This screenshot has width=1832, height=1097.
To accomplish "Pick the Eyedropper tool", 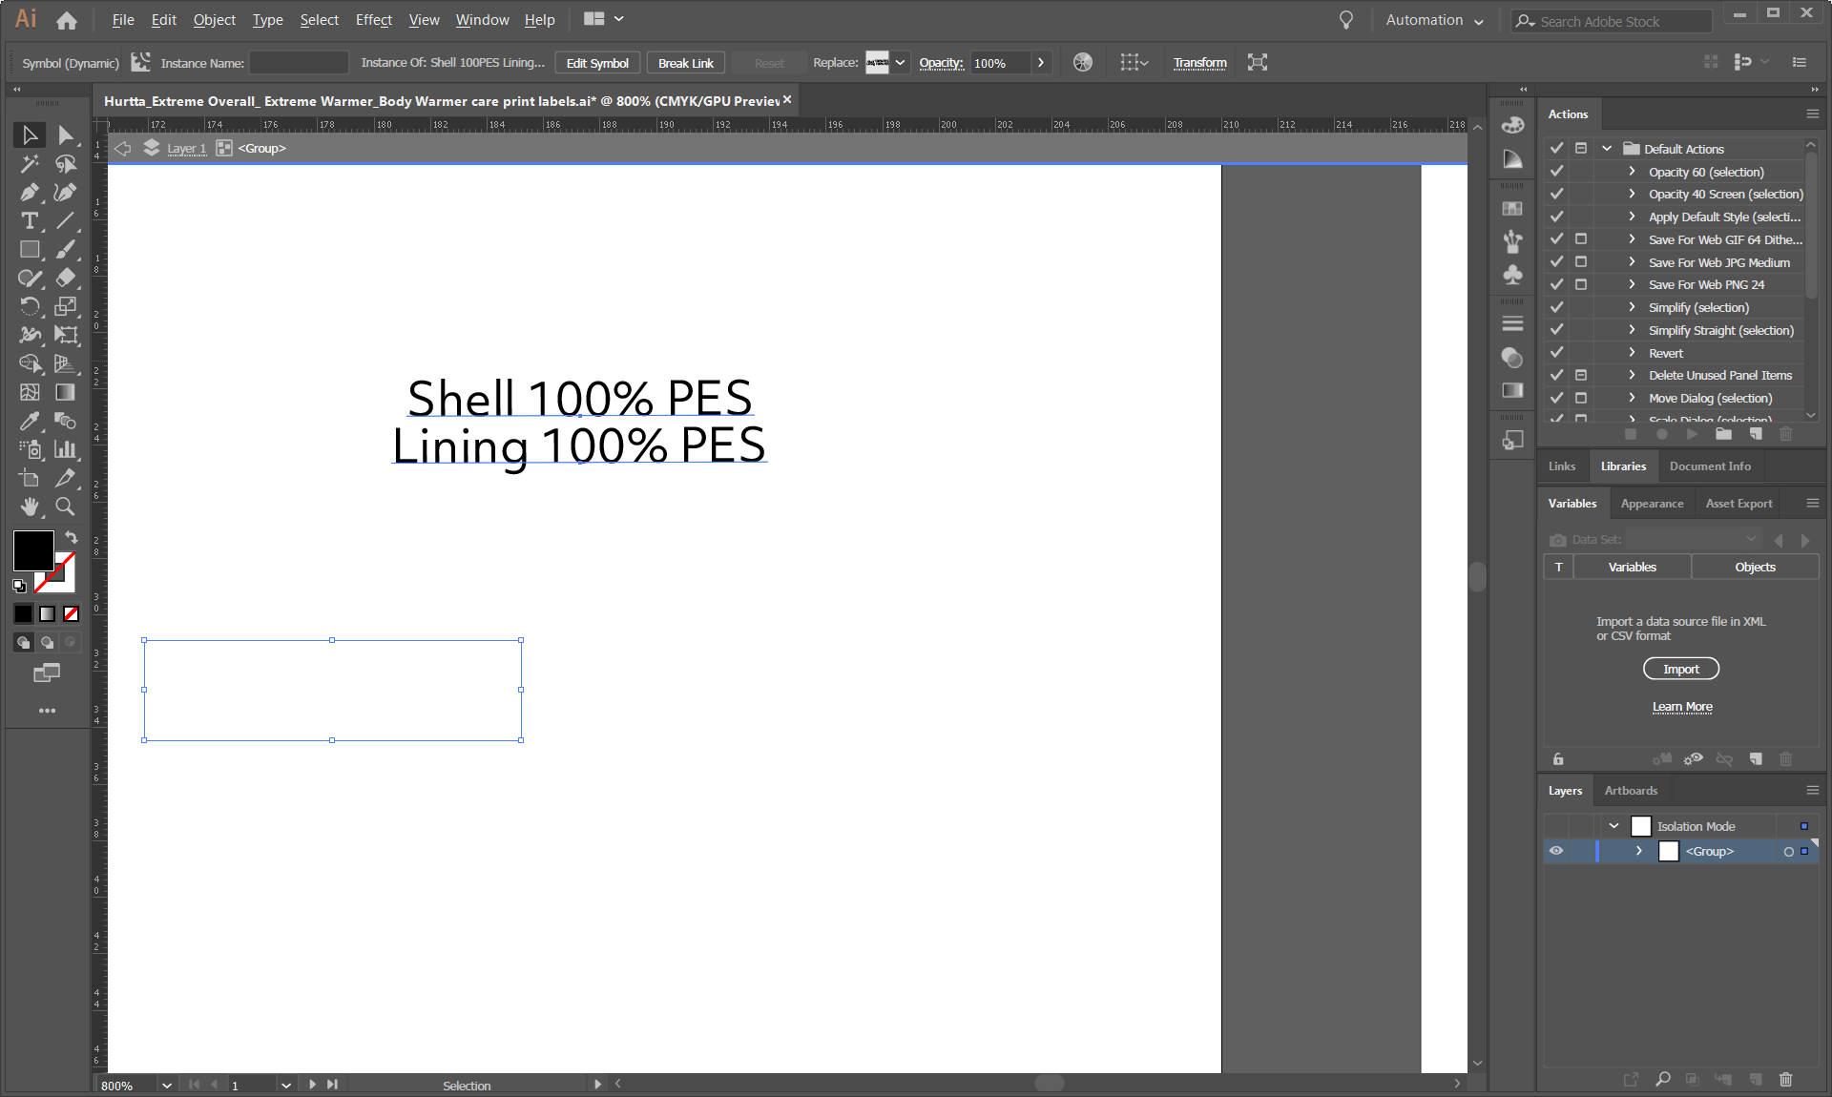I will tap(30, 421).
